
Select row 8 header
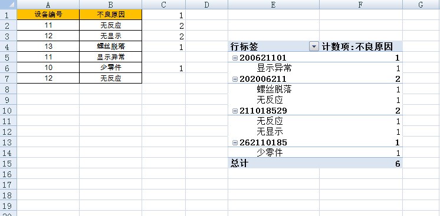pyautogui.click(x=8, y=89)
